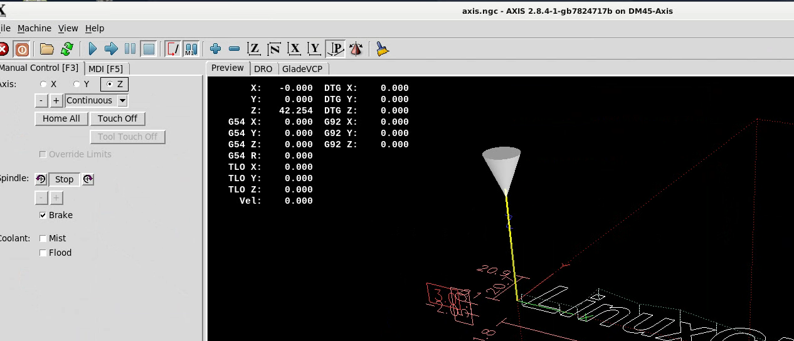Viewport: 794px width, 341px height.
Task: Switch to the GladeVCP tab
Action: point(302,69)
